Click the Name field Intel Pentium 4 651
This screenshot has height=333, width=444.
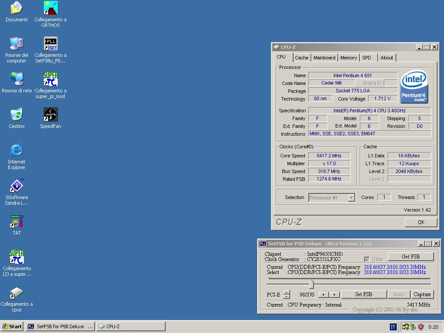click(x=353, y=75)
